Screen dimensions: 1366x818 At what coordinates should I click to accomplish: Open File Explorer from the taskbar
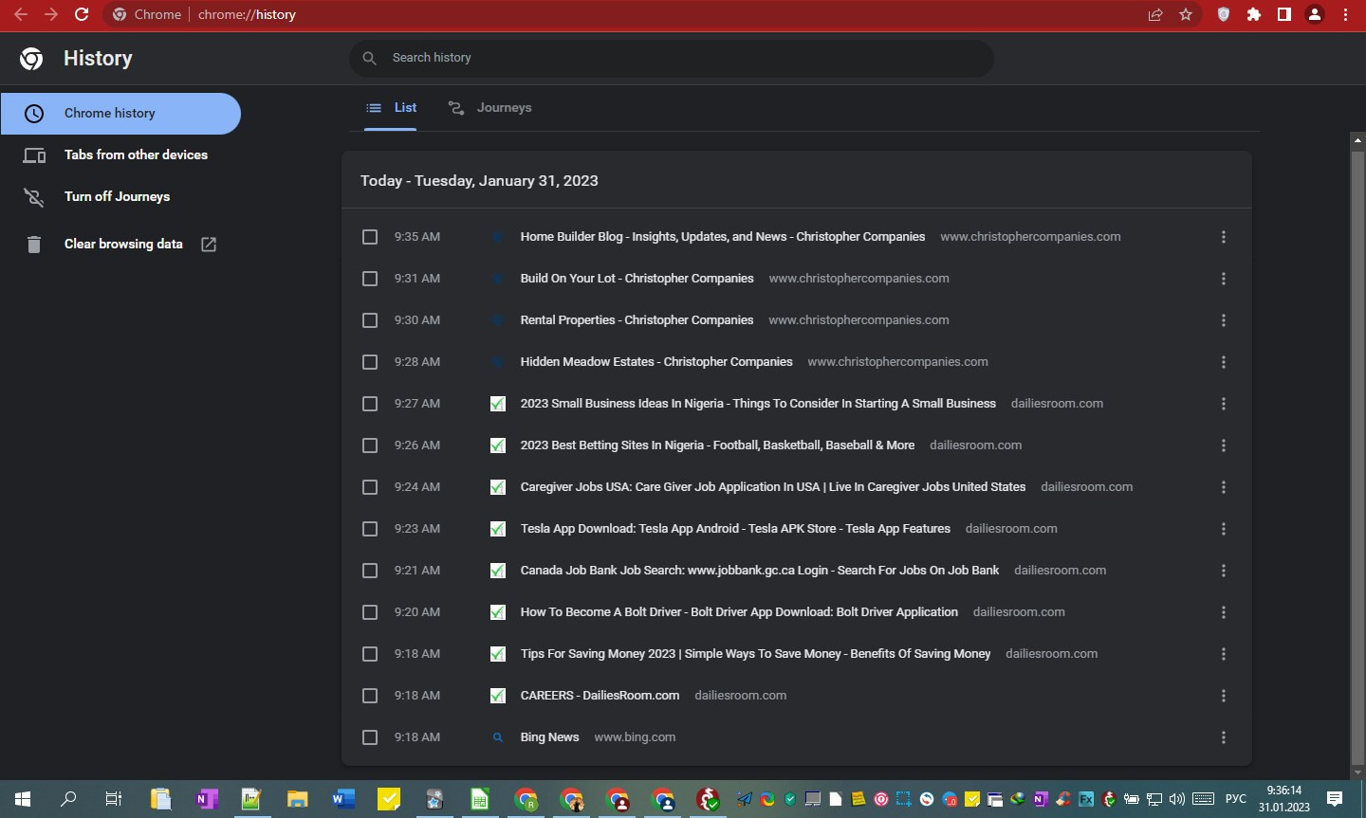pyautogui.click(x=297, y=799)
